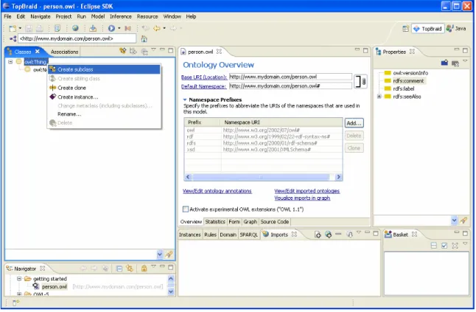476x312 pixels.
Task: Click the ontology URI field in toolbar
Action: [77, 38]
